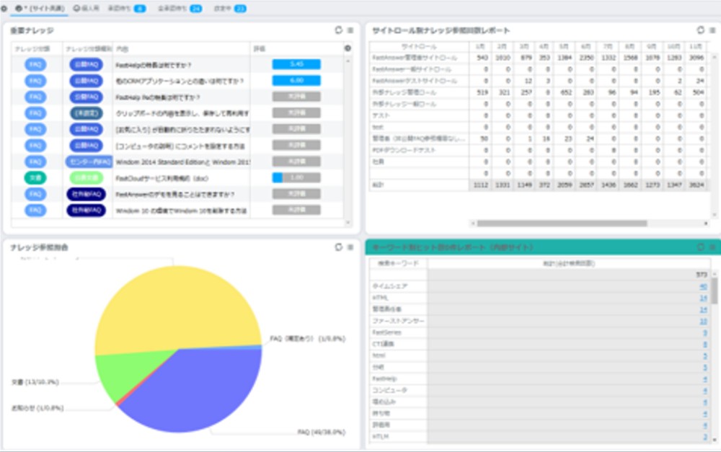Refresh the キーワード別ヒット回数レポート panel
Image resolution: width=721 pixels, height=452 pixels.
click(x=700, y=247)
